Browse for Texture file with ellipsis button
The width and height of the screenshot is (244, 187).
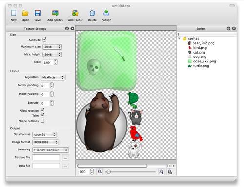(65, 158)
